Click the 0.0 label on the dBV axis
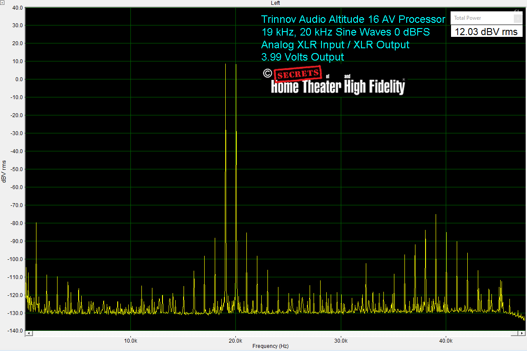This screenshot has width=527, height=351. click(18, 79)
